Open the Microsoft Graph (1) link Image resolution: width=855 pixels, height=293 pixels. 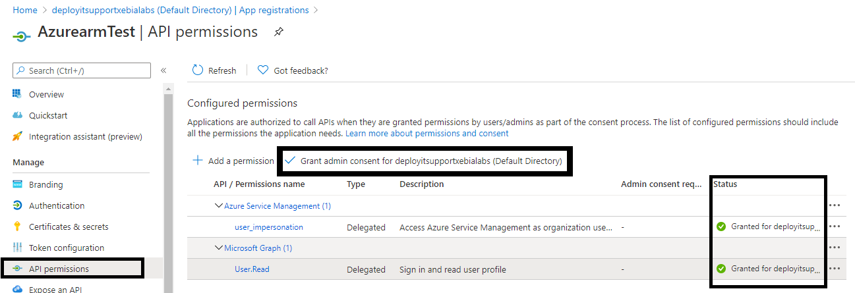point(258,248)
